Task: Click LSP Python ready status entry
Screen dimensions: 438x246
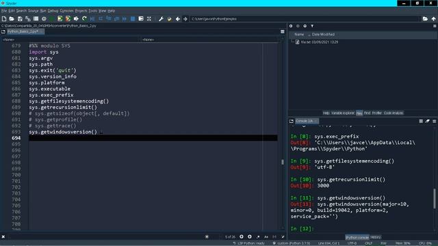Action: pos(249,243)
